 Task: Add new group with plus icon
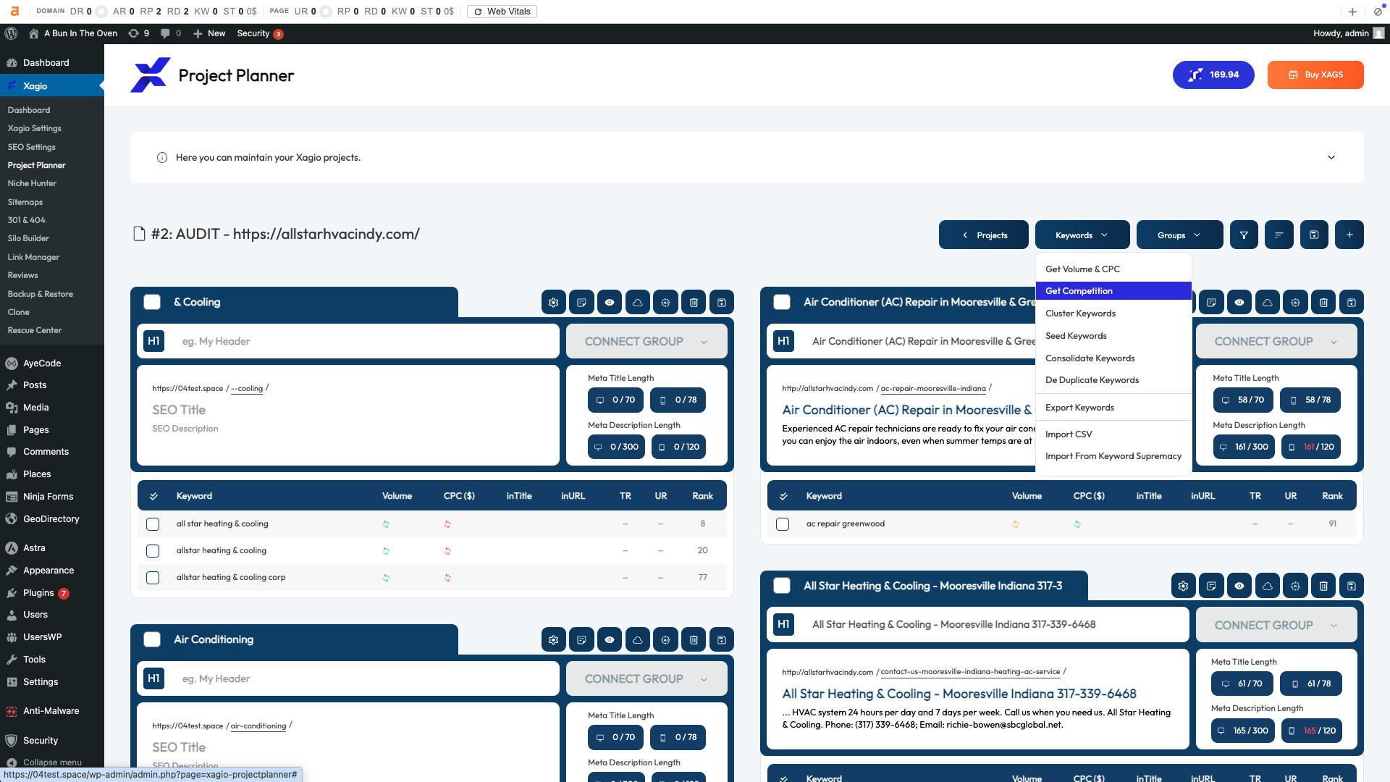tap(1349, 235)
